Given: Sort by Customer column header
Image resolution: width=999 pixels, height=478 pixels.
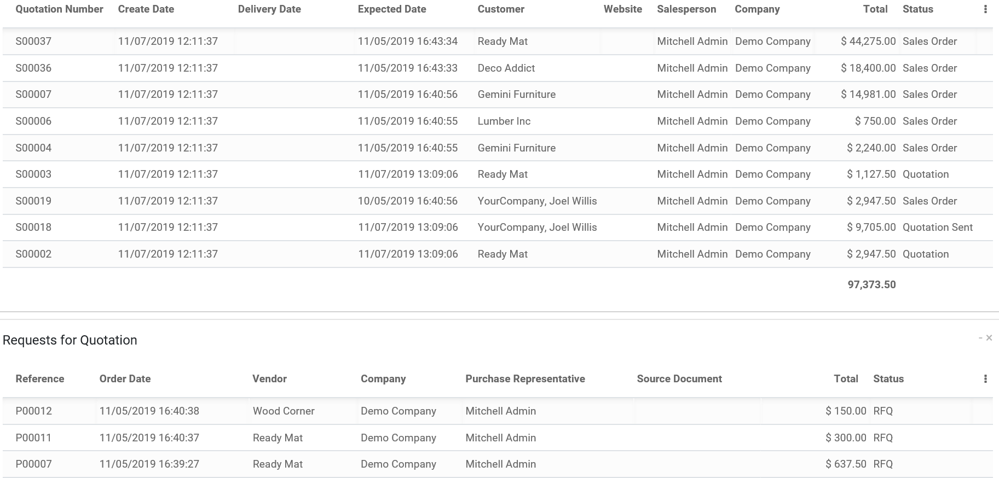Looking at the screenshot, I should pos(501,9).
